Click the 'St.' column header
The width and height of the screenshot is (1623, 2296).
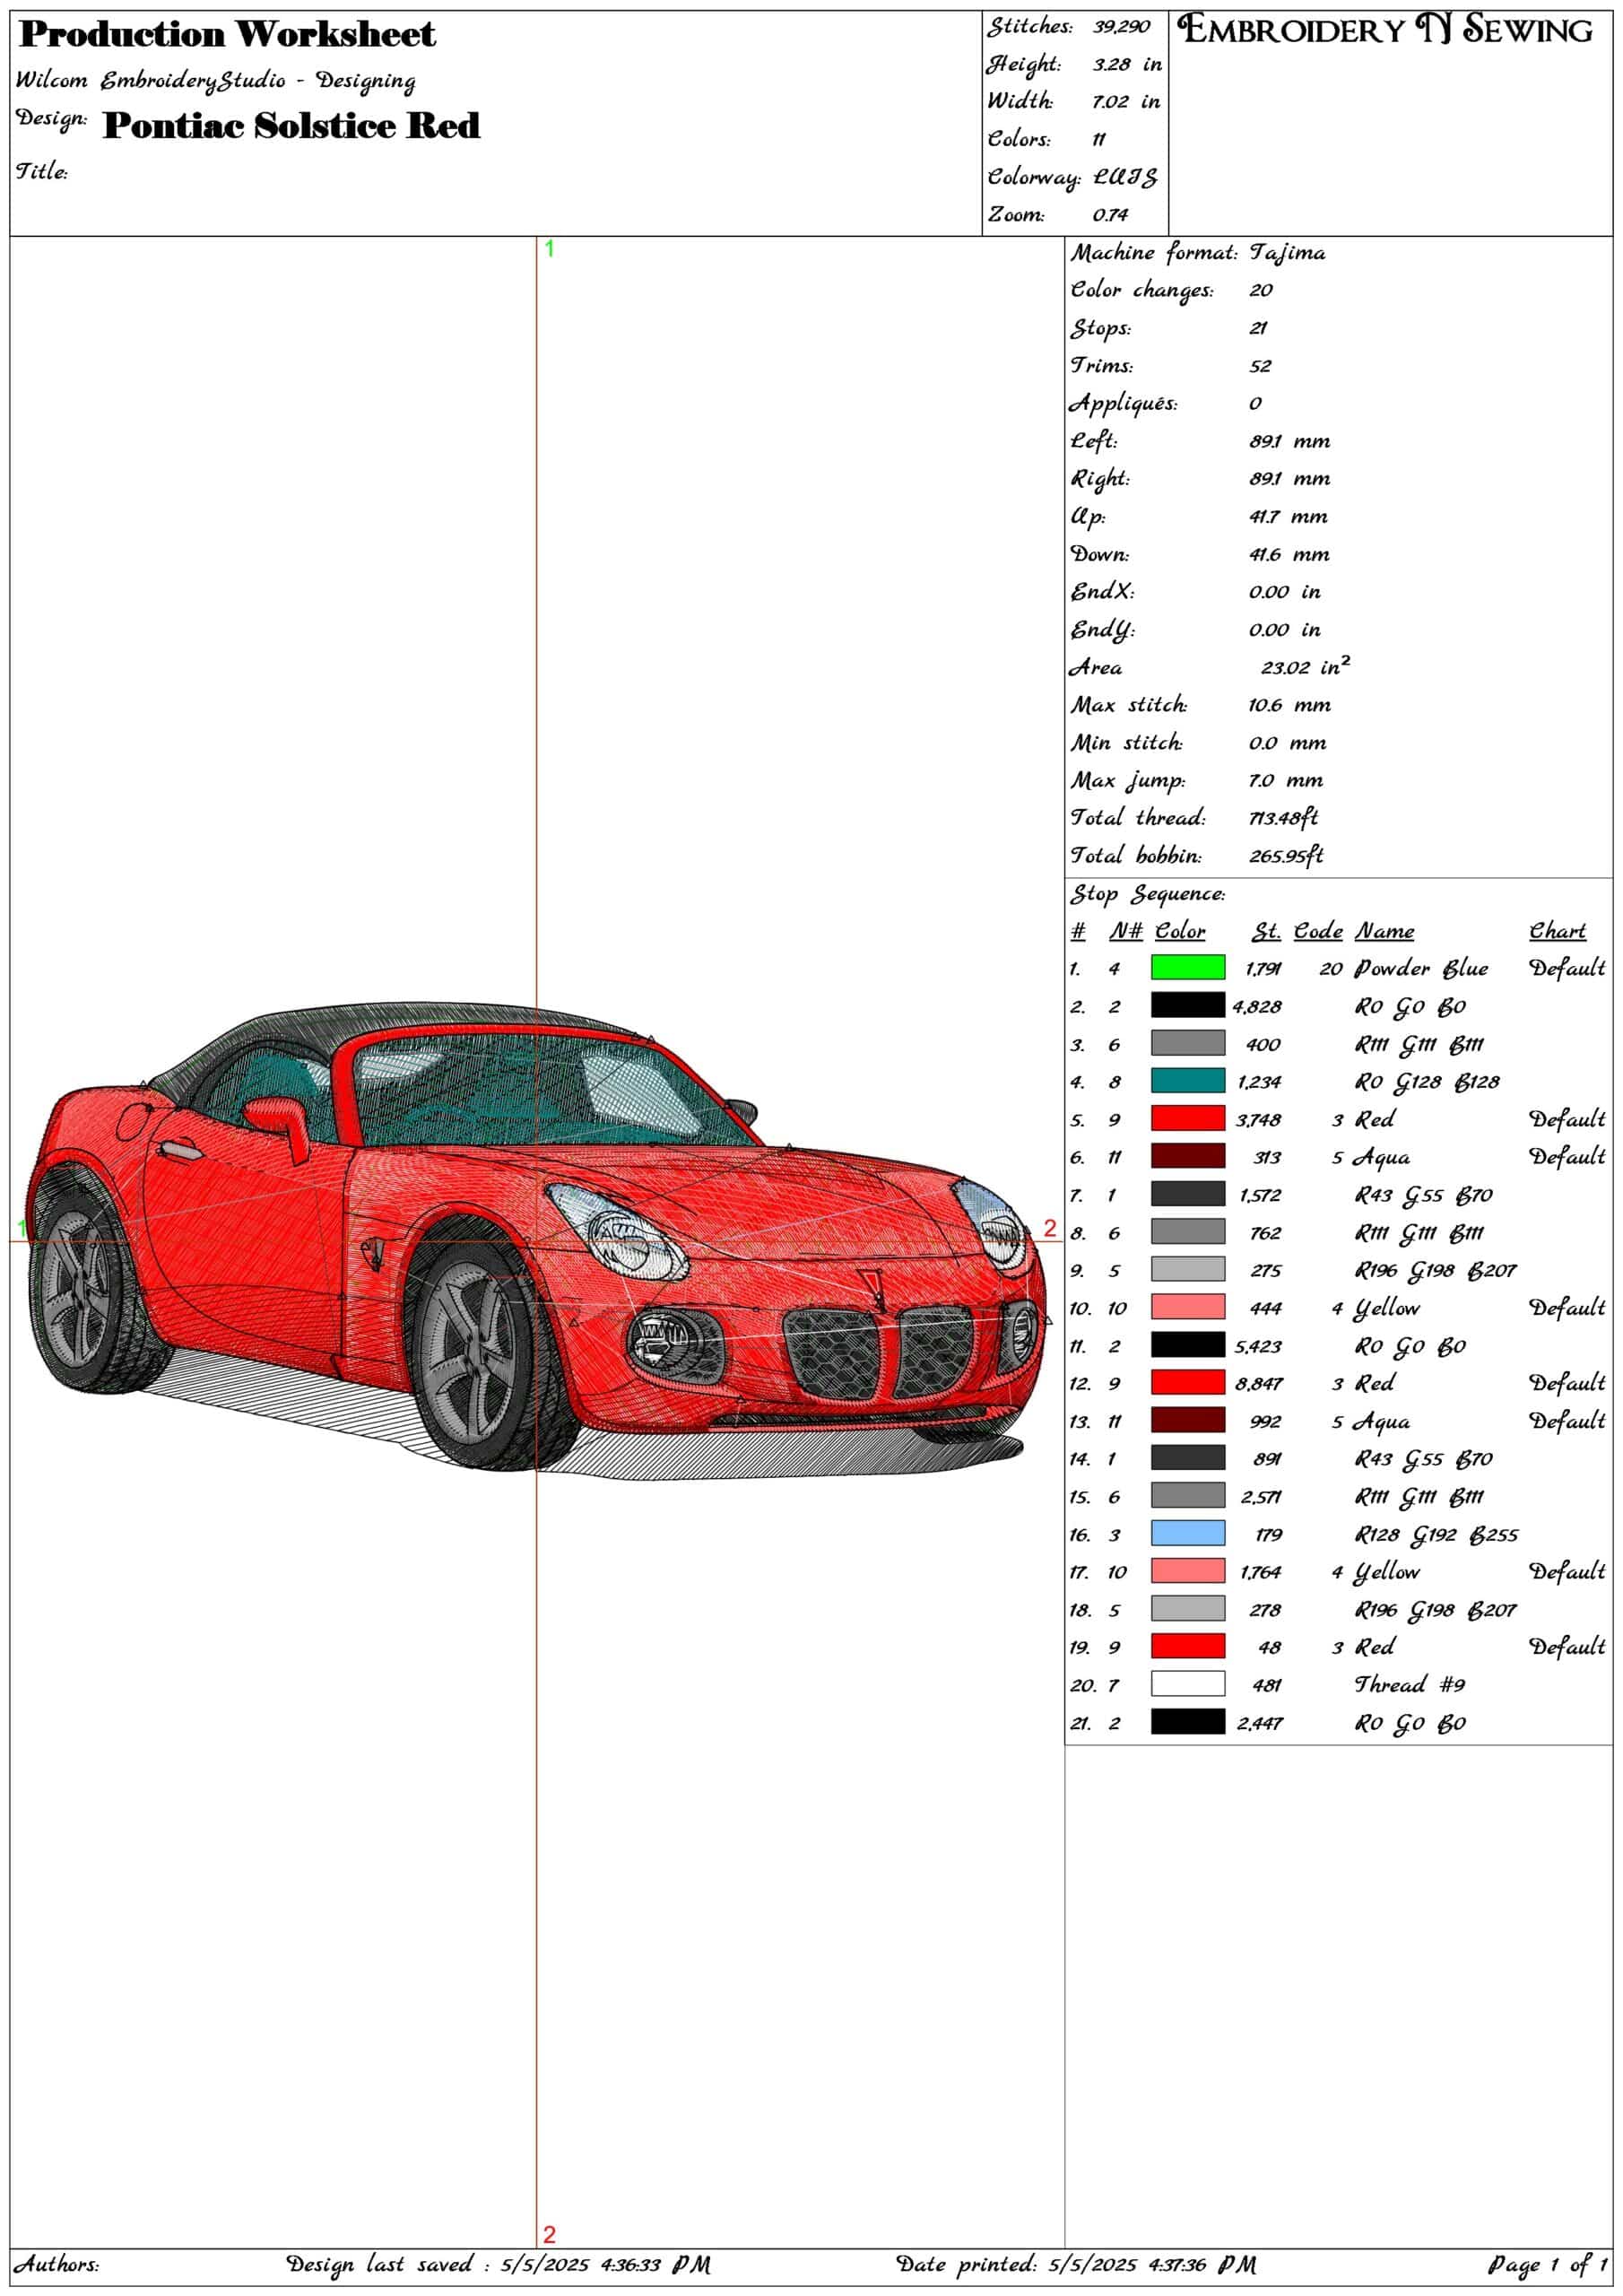click(1266, 931)
